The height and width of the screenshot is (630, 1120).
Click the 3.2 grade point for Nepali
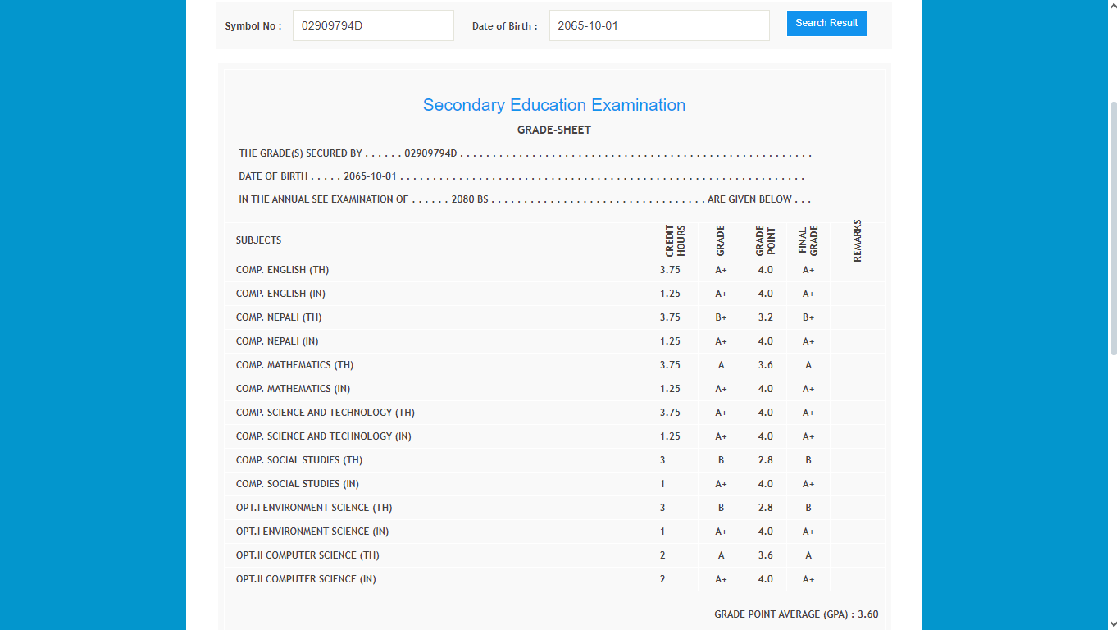tap(765, 317)
